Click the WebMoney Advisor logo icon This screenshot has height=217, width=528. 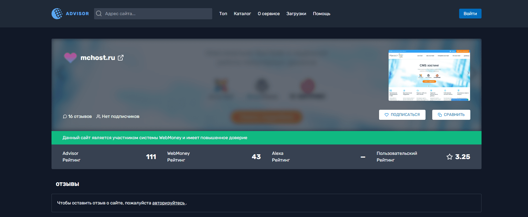pyautogui.click(x=57, y=14)
